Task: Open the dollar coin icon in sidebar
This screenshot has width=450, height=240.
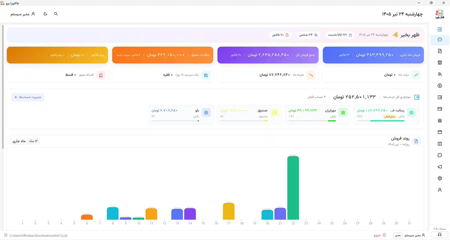Action: coord(440,86)
